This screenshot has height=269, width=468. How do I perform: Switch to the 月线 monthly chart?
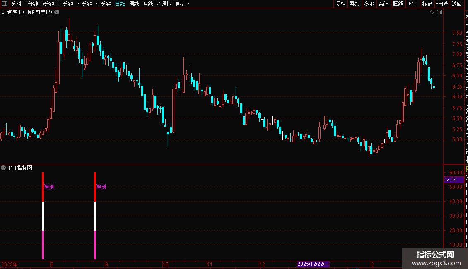(148, 4)
